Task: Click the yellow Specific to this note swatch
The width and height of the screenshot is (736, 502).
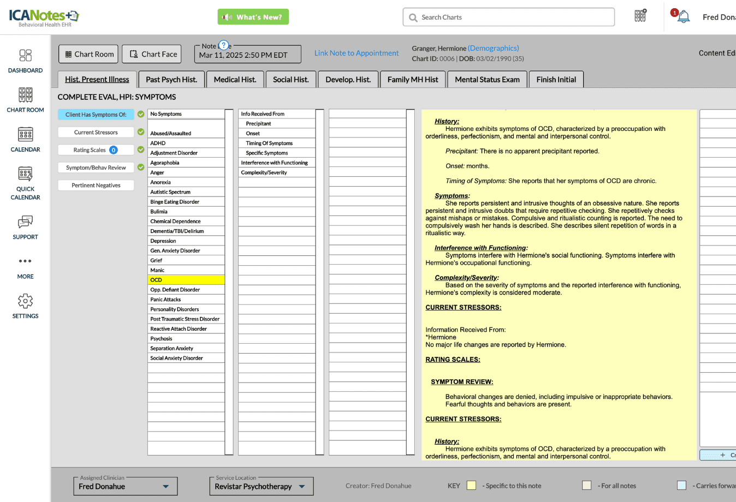Action: [471, 486]
